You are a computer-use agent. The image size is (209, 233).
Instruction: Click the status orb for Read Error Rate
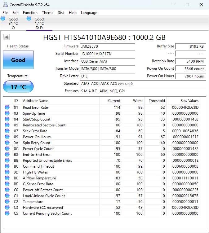pyautogui.click(x=7, y=108)
